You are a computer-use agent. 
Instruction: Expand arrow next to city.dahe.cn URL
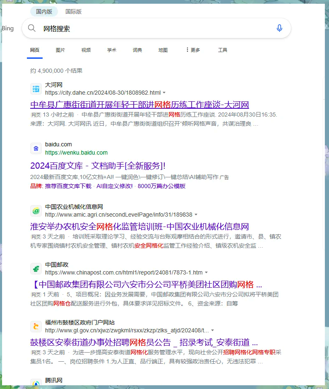point(164,93)
